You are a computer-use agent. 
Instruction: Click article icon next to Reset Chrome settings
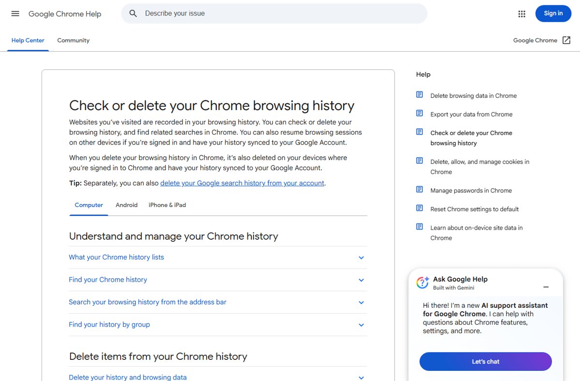pyautogui.click(x=420, y=208)
